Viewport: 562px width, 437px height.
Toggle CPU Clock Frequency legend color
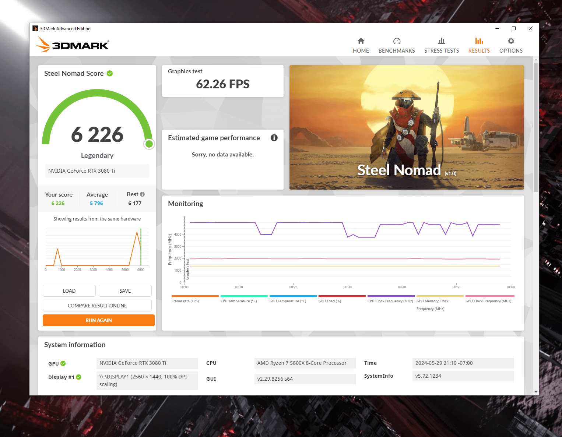[391, 296]
